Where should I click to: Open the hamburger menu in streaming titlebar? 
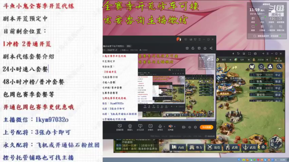coord(200,39)
